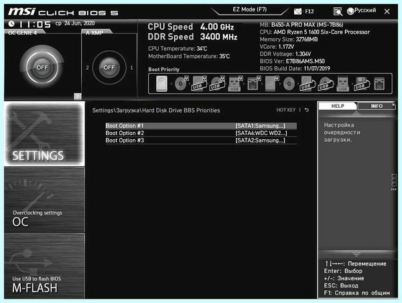
Task: Click the HOT KEY button
Action: [286, 110]
